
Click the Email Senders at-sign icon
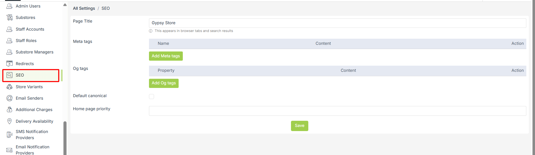[x=10, y=98]
